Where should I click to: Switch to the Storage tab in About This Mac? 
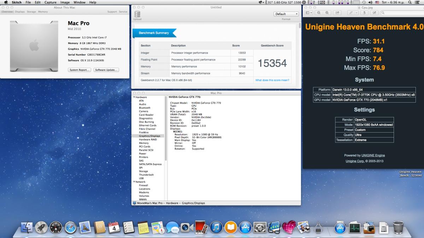pos(31,12)
